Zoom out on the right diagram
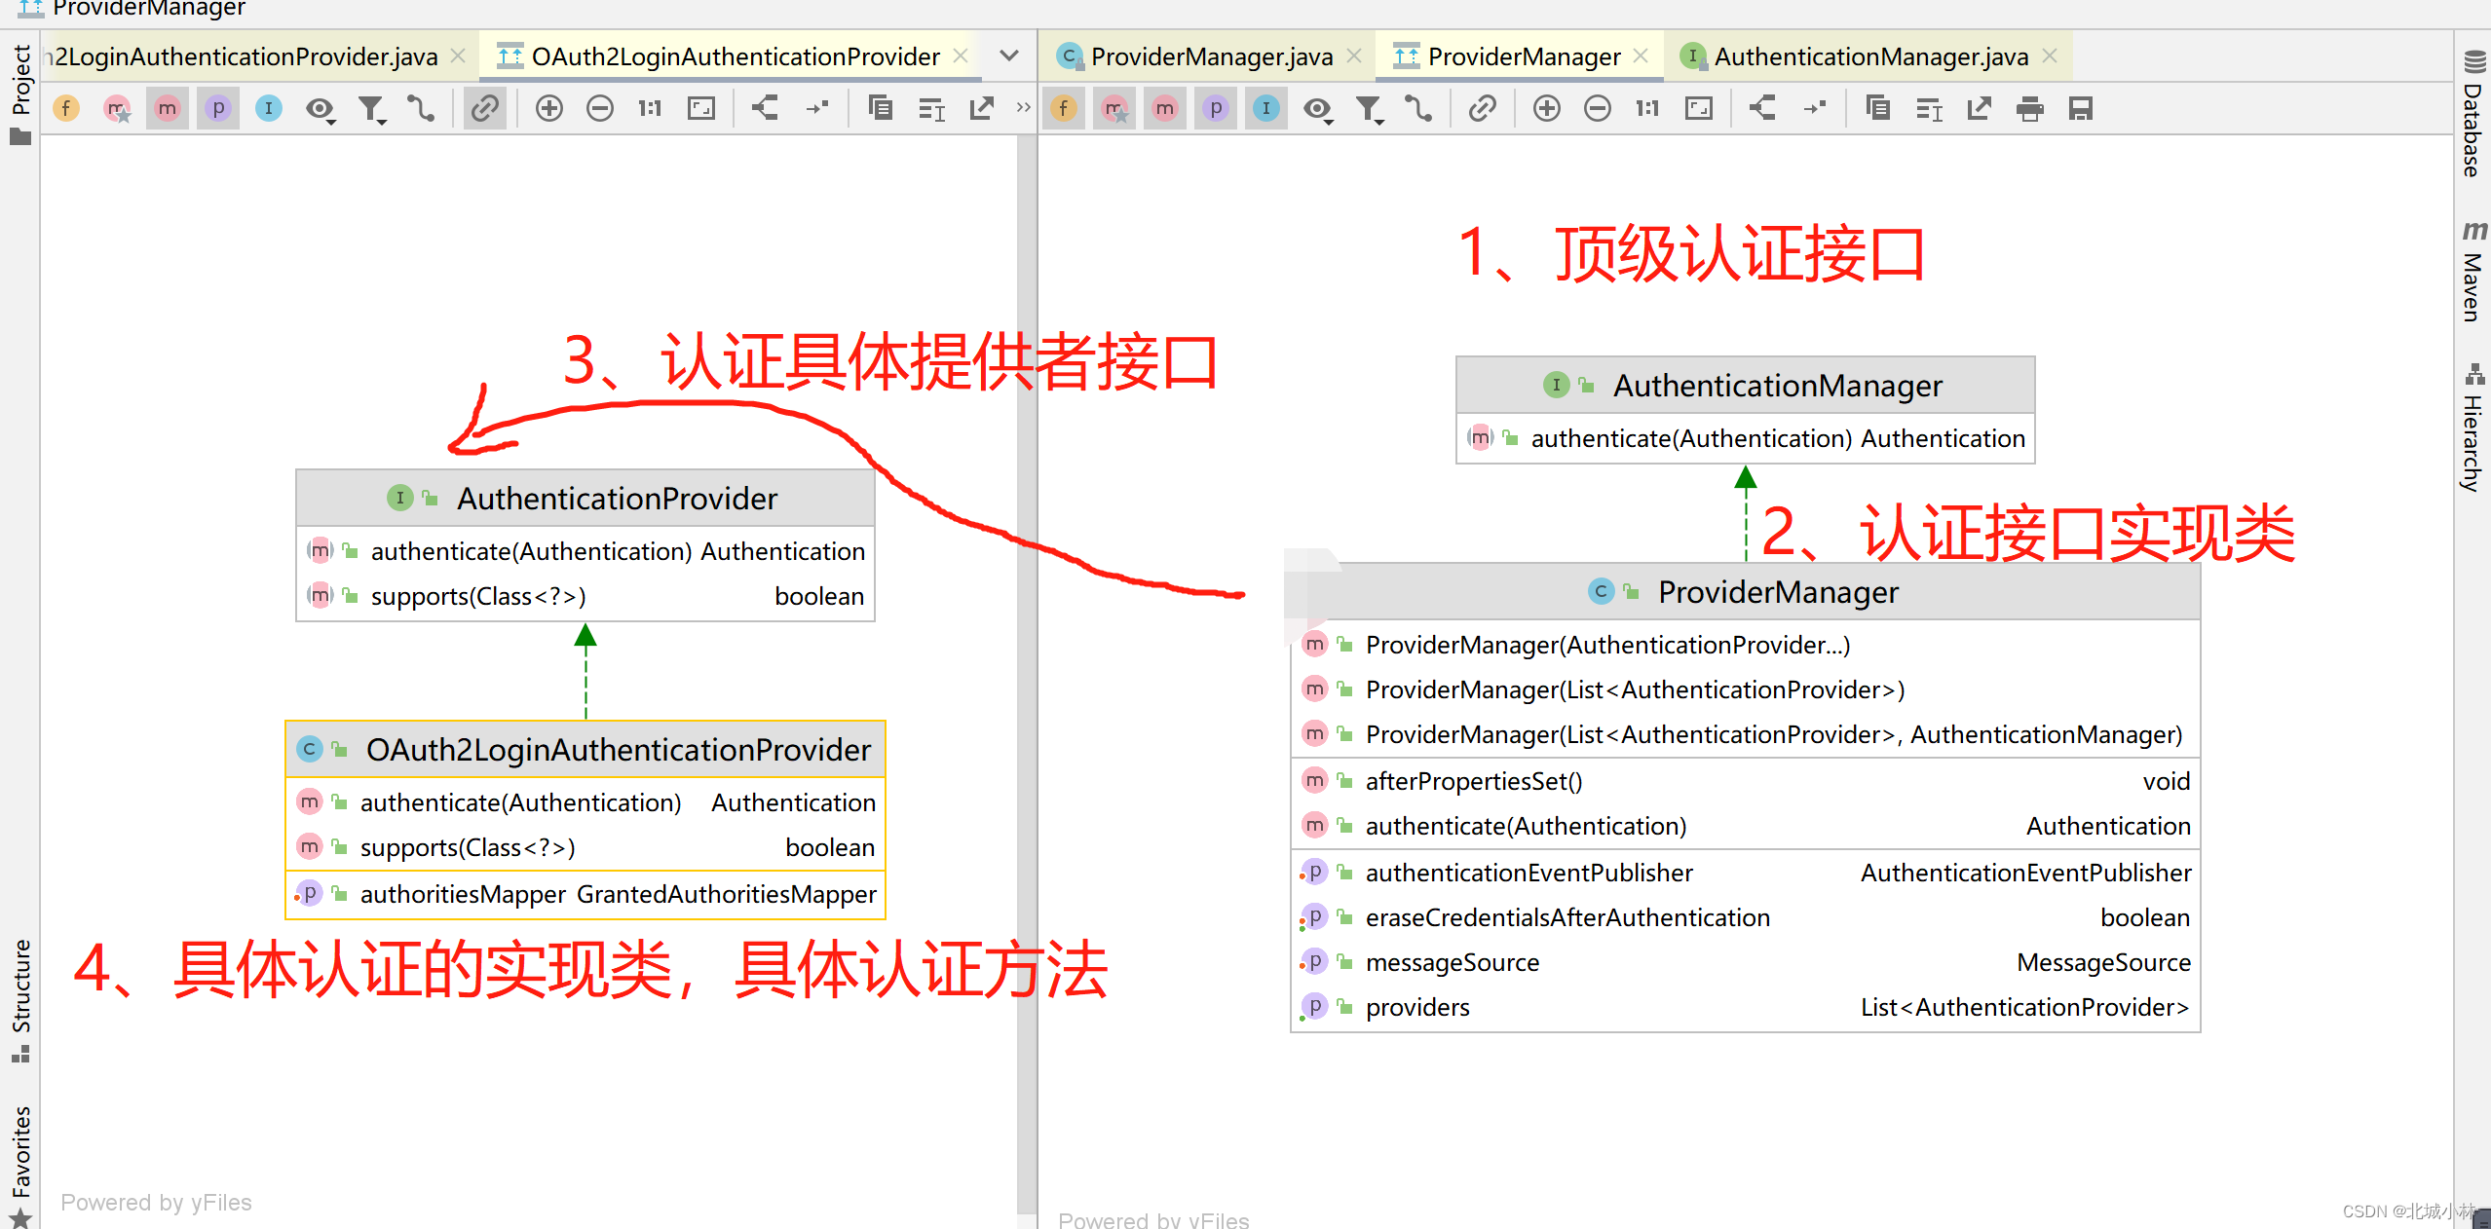The width and height of the screenshot is (2491, 1229). click(1598, 108)
